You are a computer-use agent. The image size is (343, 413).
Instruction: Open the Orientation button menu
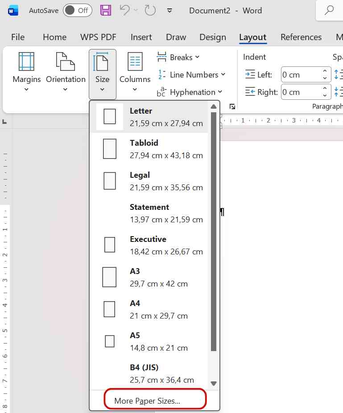pyautogui.click(x=66, y=72)
